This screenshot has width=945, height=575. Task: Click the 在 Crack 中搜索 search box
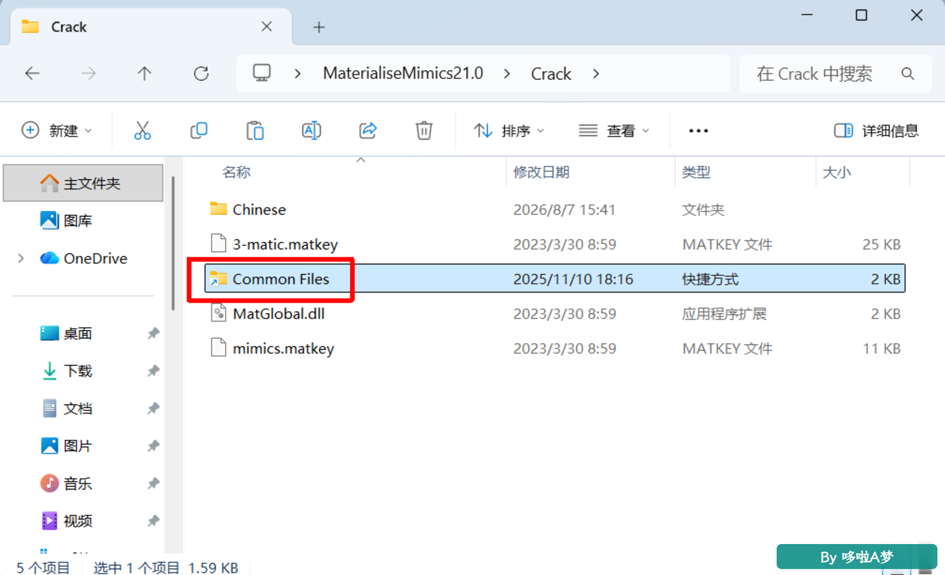835,73
